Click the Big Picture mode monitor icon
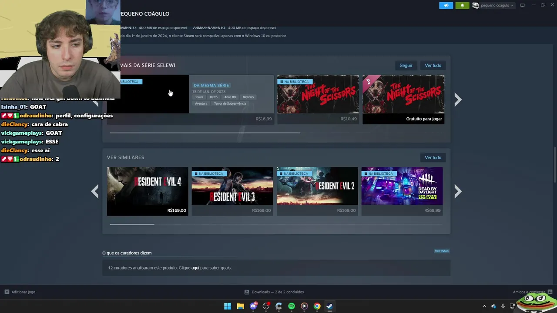 coord(523,5)
